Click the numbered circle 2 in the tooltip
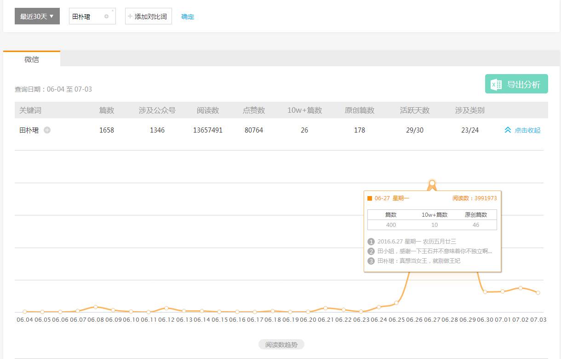Screen dimensions: 561x359 coord(371,251)
